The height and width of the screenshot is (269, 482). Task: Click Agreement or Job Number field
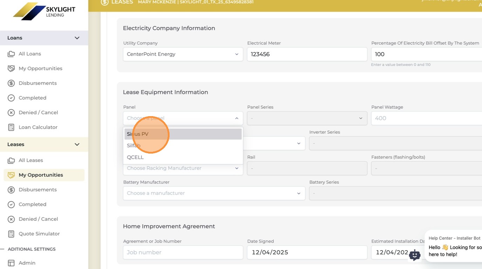coord(183,253)
